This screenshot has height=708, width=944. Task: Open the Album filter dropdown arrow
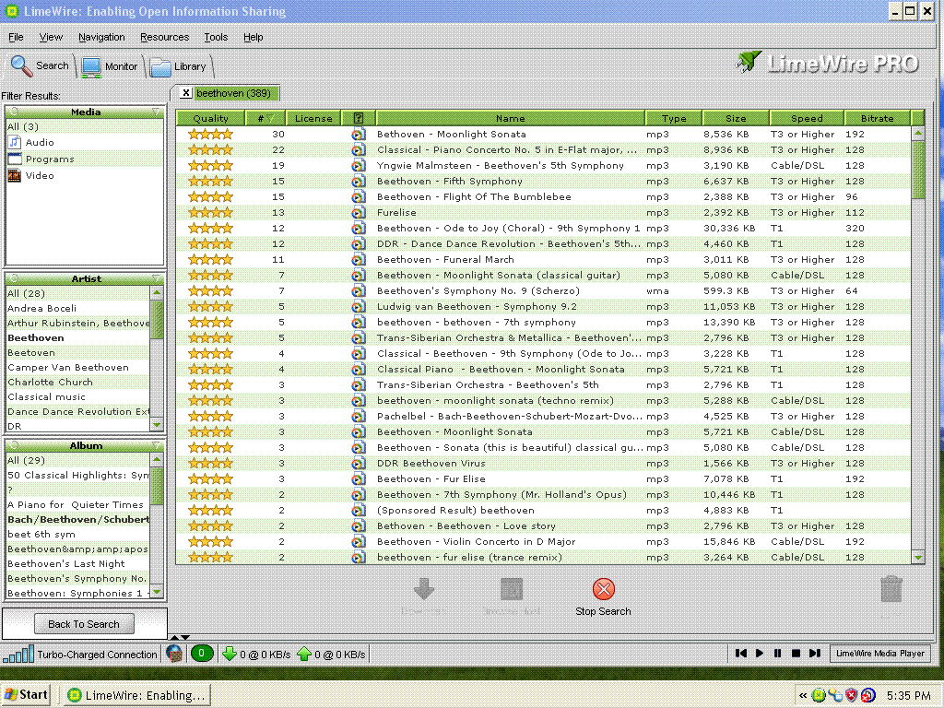[x=157, y=445]
